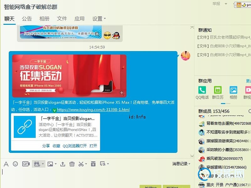Select member 擦掉眼泪继续笑
Viewport: 251px width, 188px height.
[x=225, y=141]
